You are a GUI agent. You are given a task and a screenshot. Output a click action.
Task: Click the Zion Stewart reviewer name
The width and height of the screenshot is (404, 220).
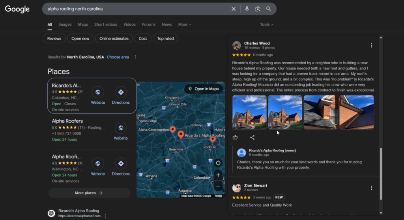[256, 185]
